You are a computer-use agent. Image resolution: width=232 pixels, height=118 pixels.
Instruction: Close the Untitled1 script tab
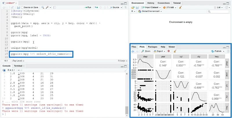(x=16, y=3)
